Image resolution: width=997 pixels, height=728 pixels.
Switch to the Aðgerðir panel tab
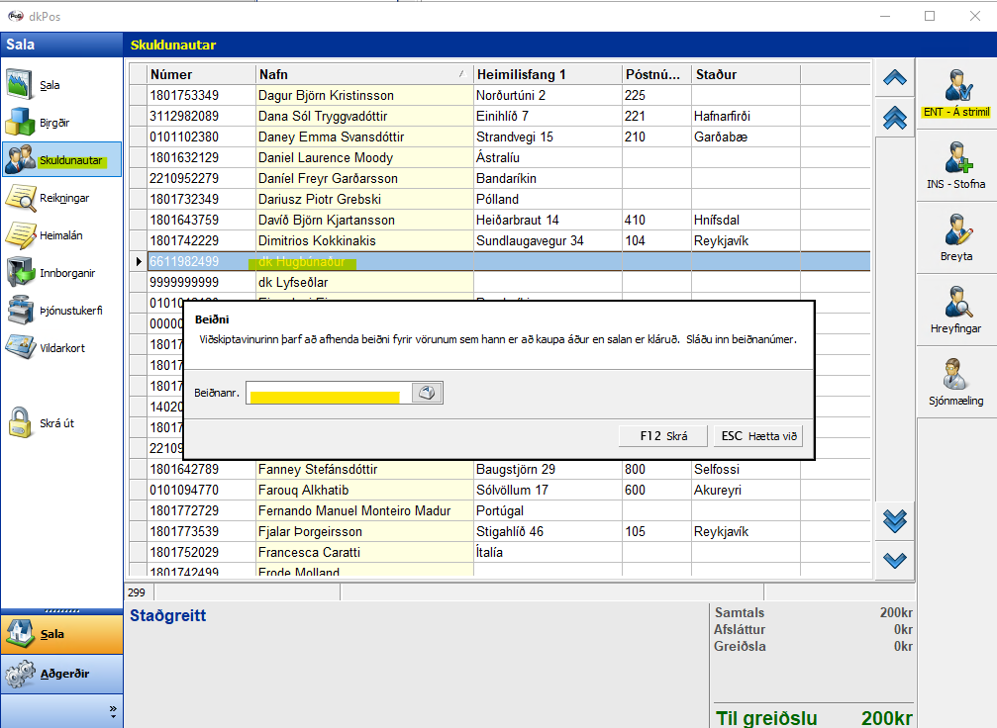pos(61,674)
